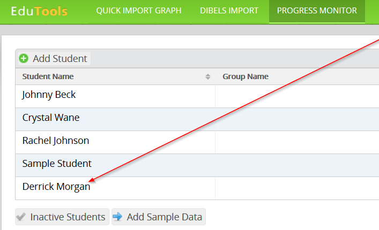Click the blue arrow icon on Add Sample Data
This screenshot has width=379, height=230.
118,217
